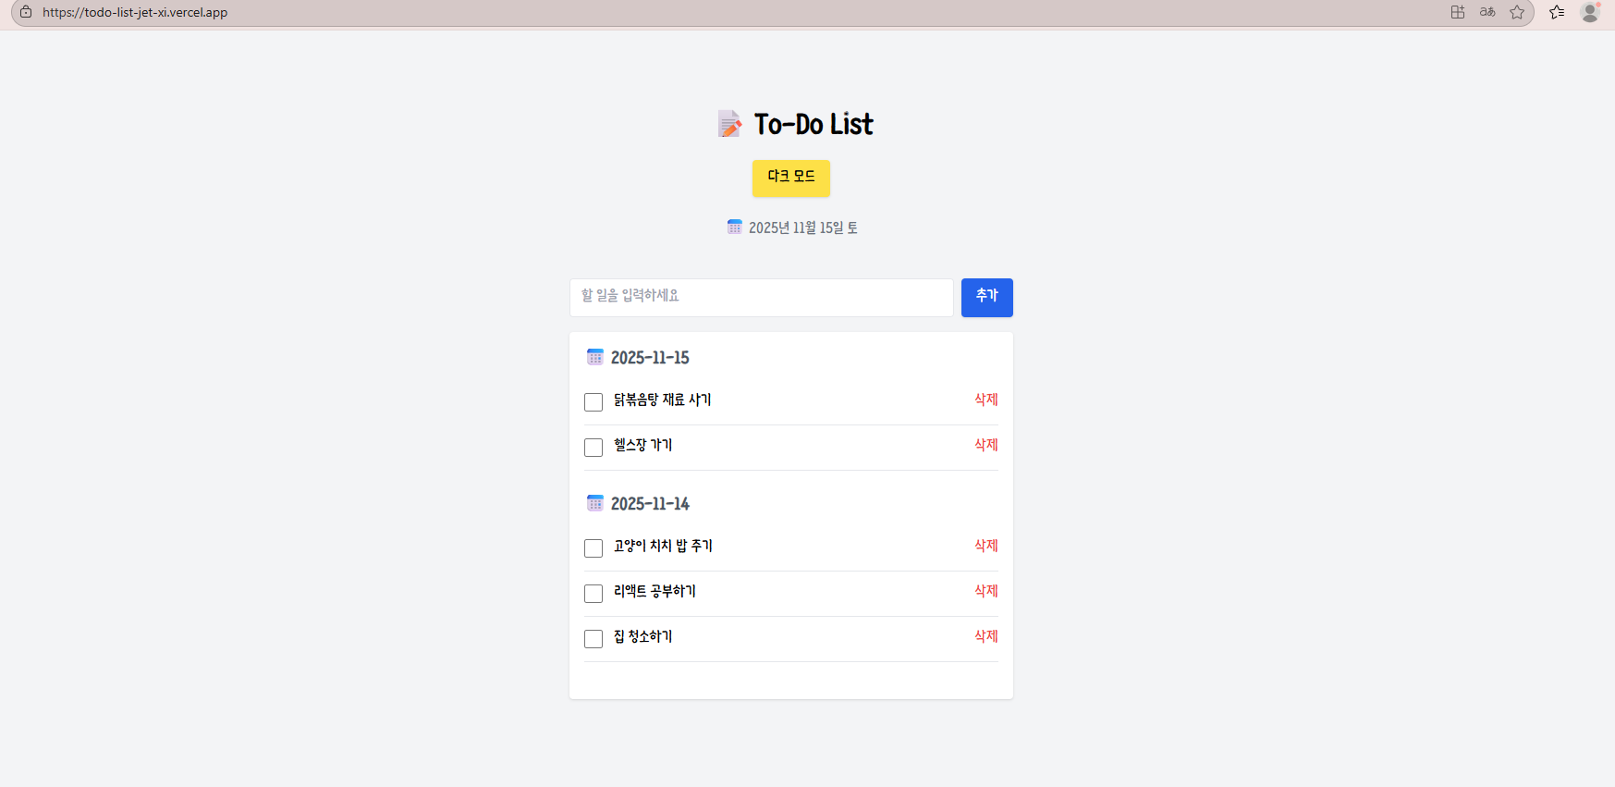The height and width of the screenshot is (787, 1615).
Task: Click calendar icon next to 2025-11-15 heading
Action: [595, 357]
